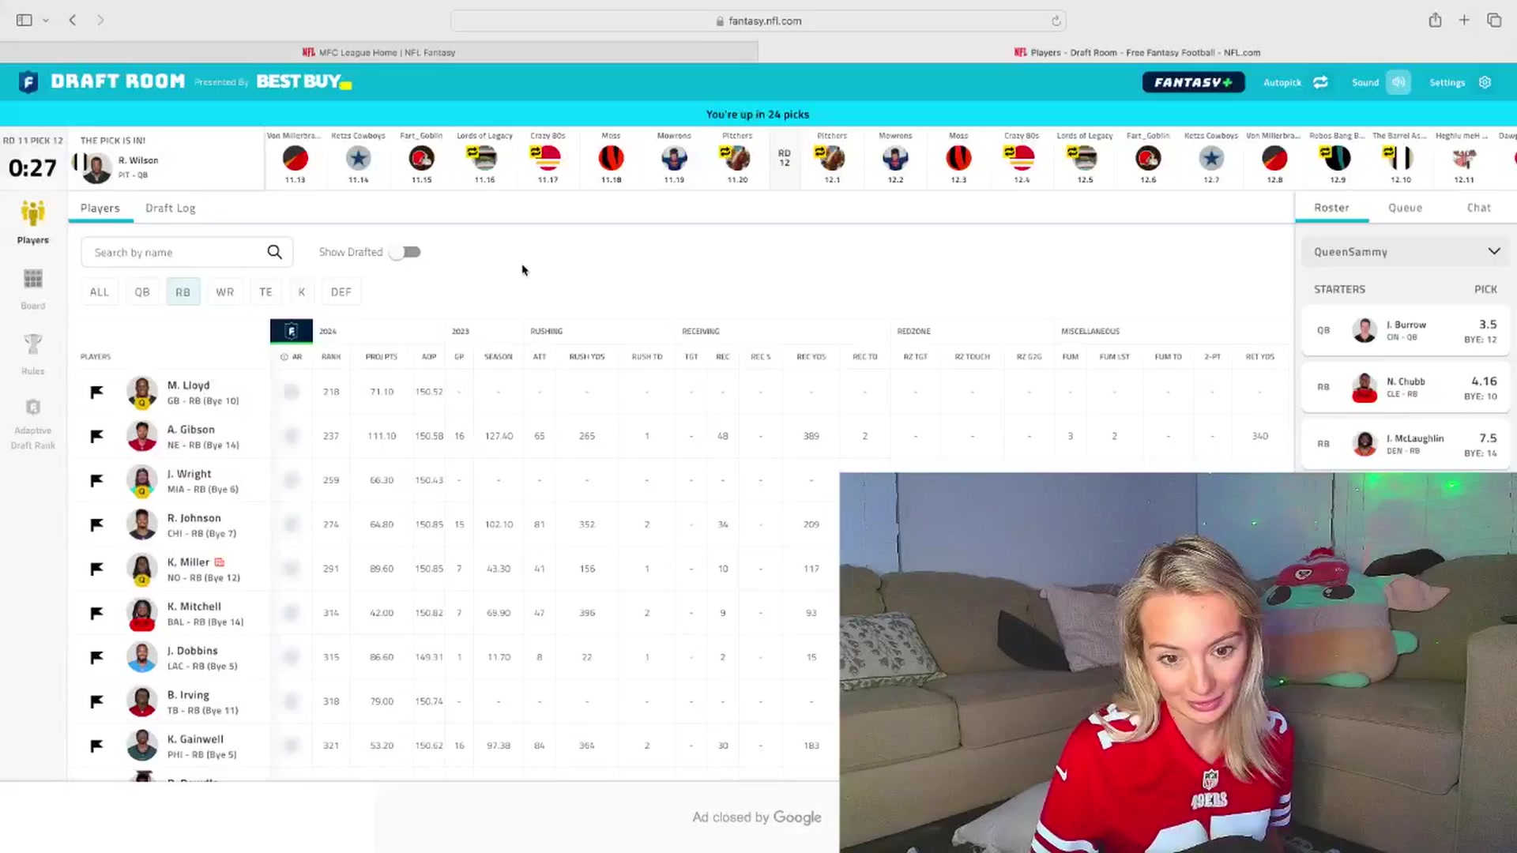Open N. Chubb roster card
Image resolution: width=1517 pixels, height=853 pixels.
(1406, 387)
